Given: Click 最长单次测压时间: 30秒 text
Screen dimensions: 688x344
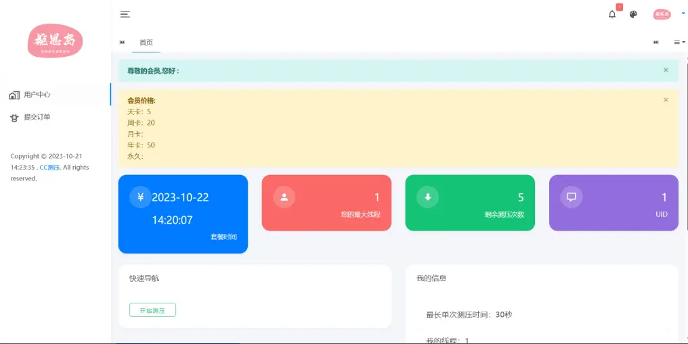Looking at the screenshot, I should point(469,315).
